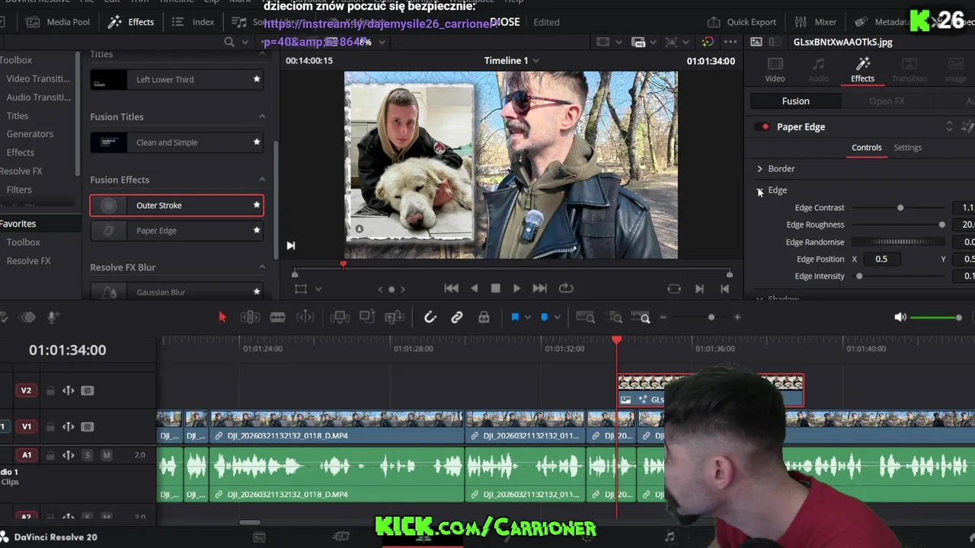The height and width of the screenshot is (548, 975).
Task: Click timeline zoom in plus icon
Action: click(737, 317)
